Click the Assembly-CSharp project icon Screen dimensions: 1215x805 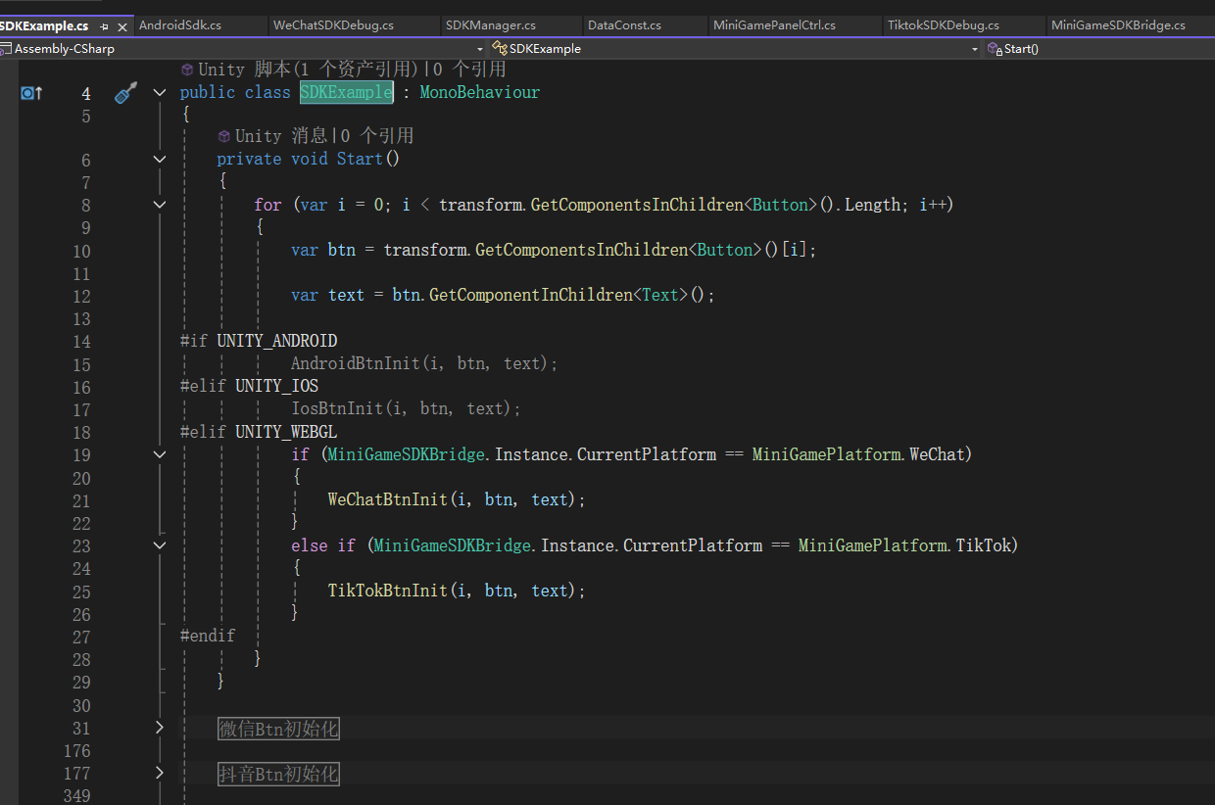[x=6, y=48]
